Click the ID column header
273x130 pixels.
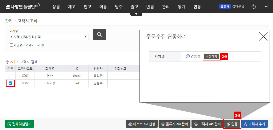tap(77, 69)
